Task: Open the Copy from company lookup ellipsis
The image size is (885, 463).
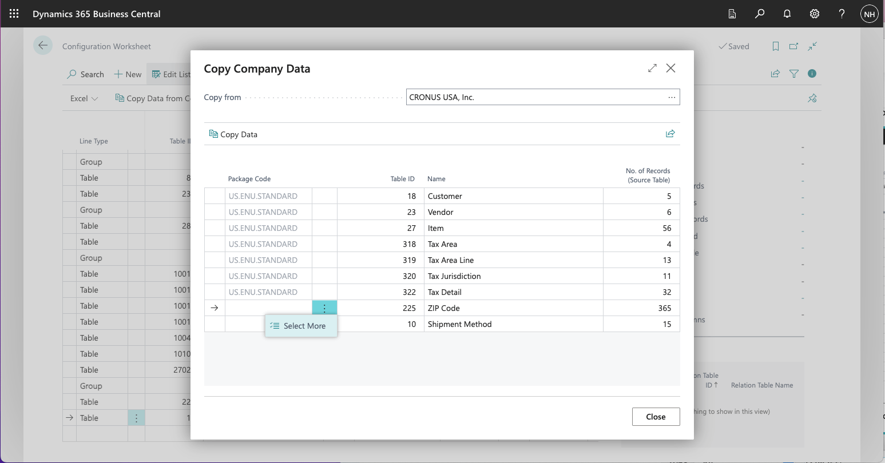Action: point(672,97)
